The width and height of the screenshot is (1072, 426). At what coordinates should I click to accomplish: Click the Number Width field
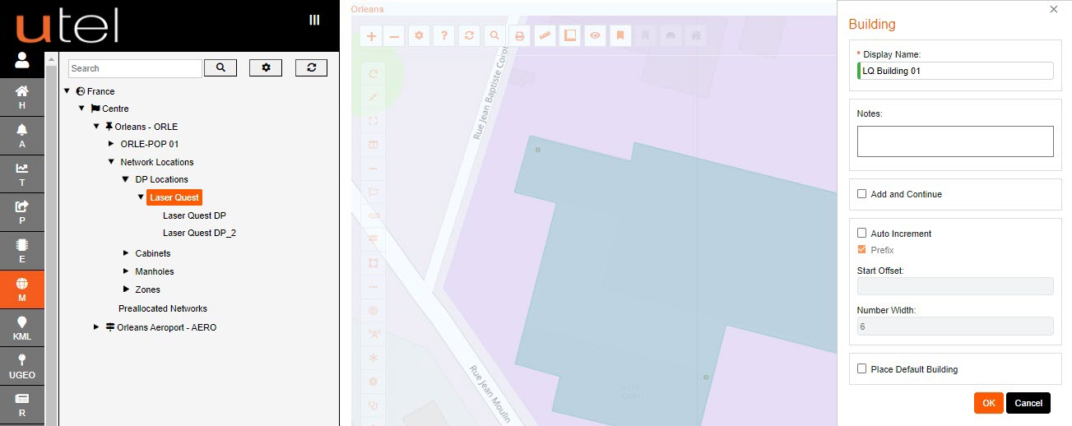click(955, 326)
